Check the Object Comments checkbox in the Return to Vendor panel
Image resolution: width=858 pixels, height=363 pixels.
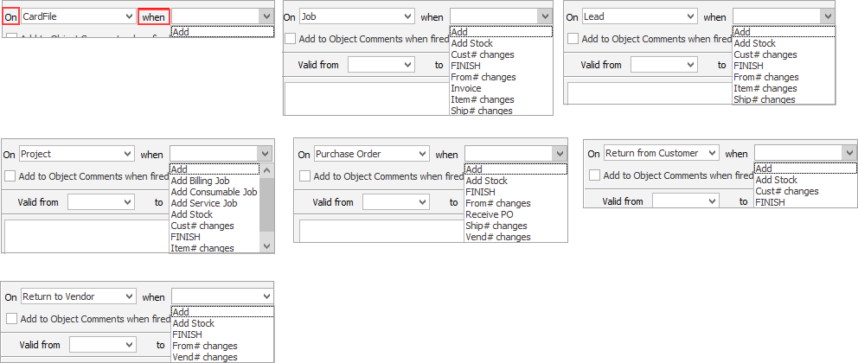click(11, 319)
